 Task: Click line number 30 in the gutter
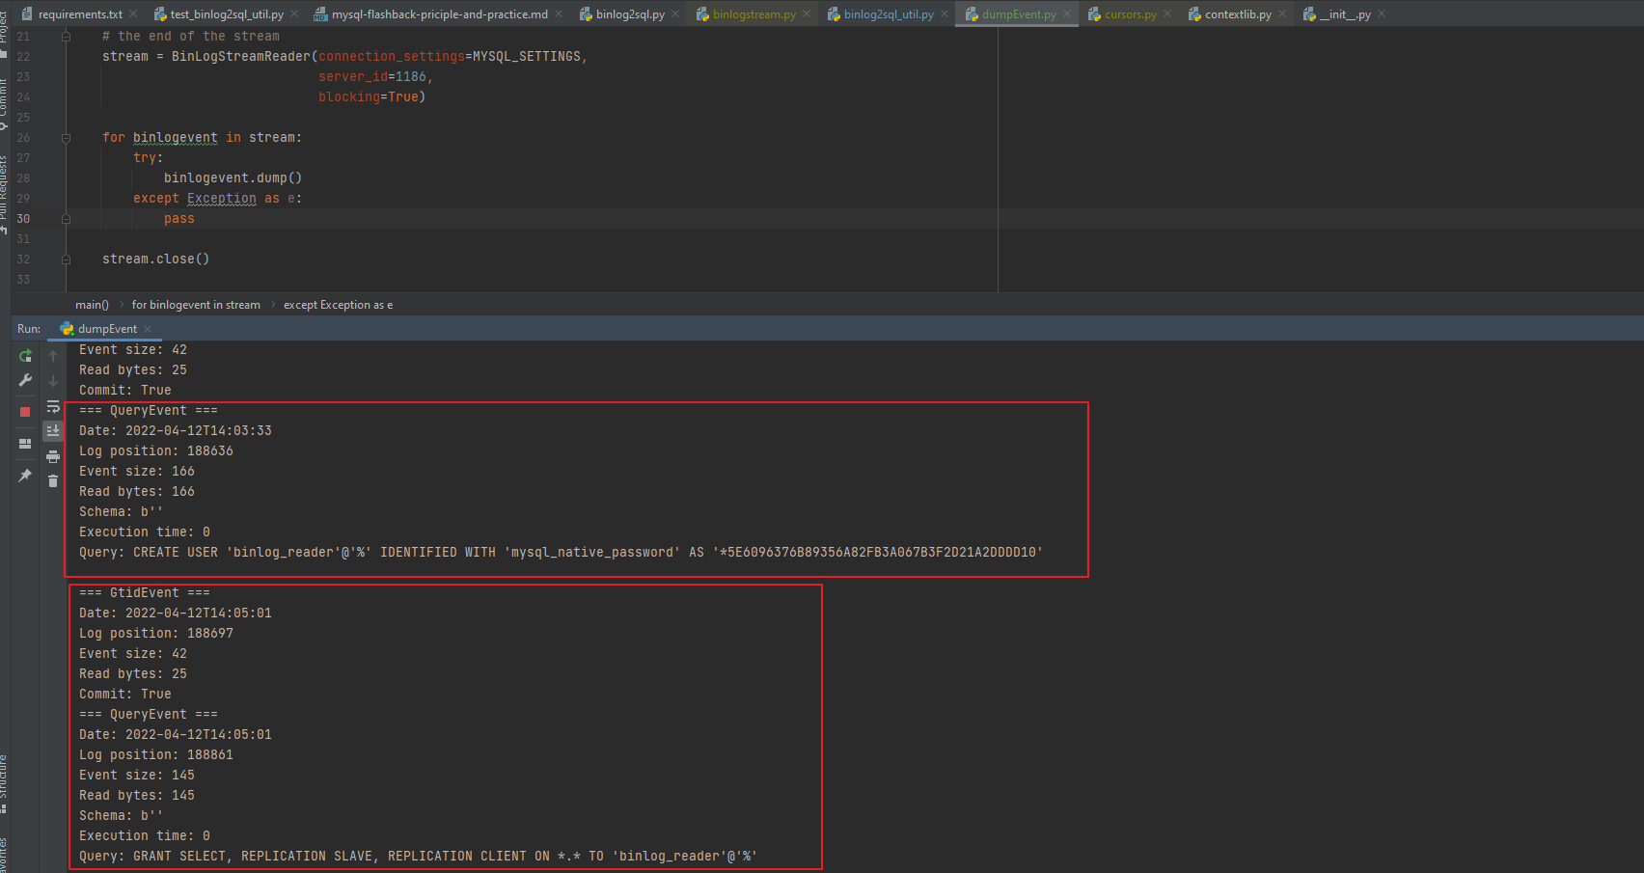[x=23, y=219]
